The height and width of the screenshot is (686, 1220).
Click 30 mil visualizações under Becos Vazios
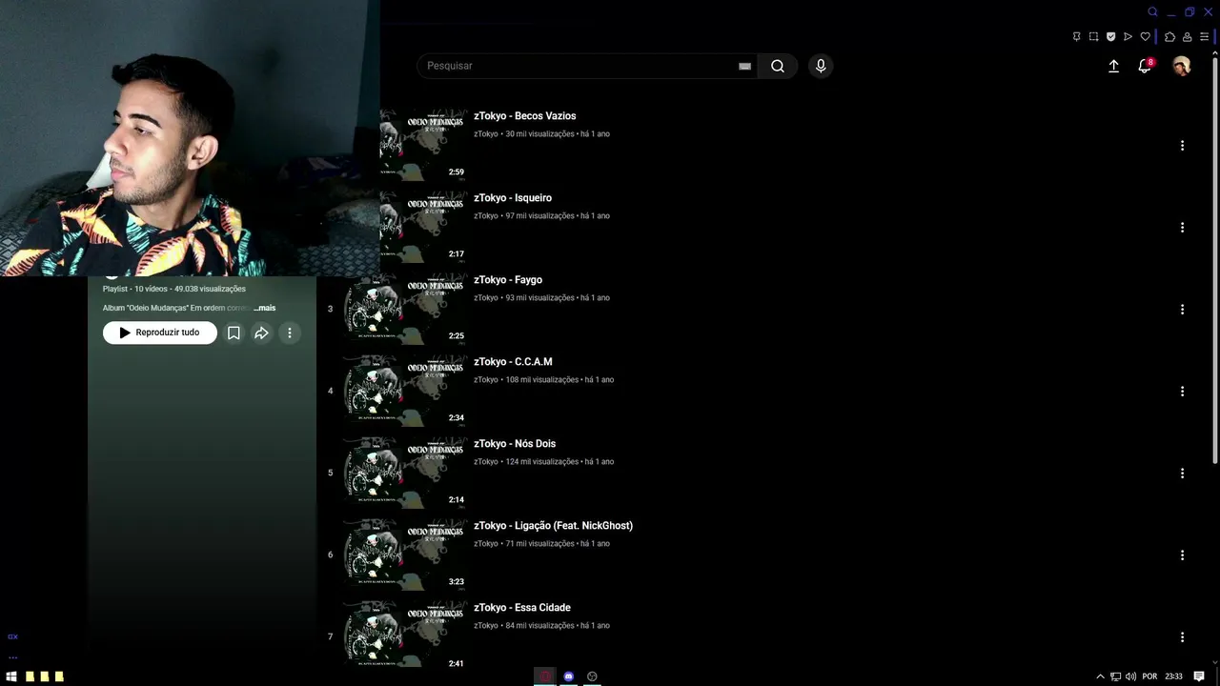(x=539, y=134)
